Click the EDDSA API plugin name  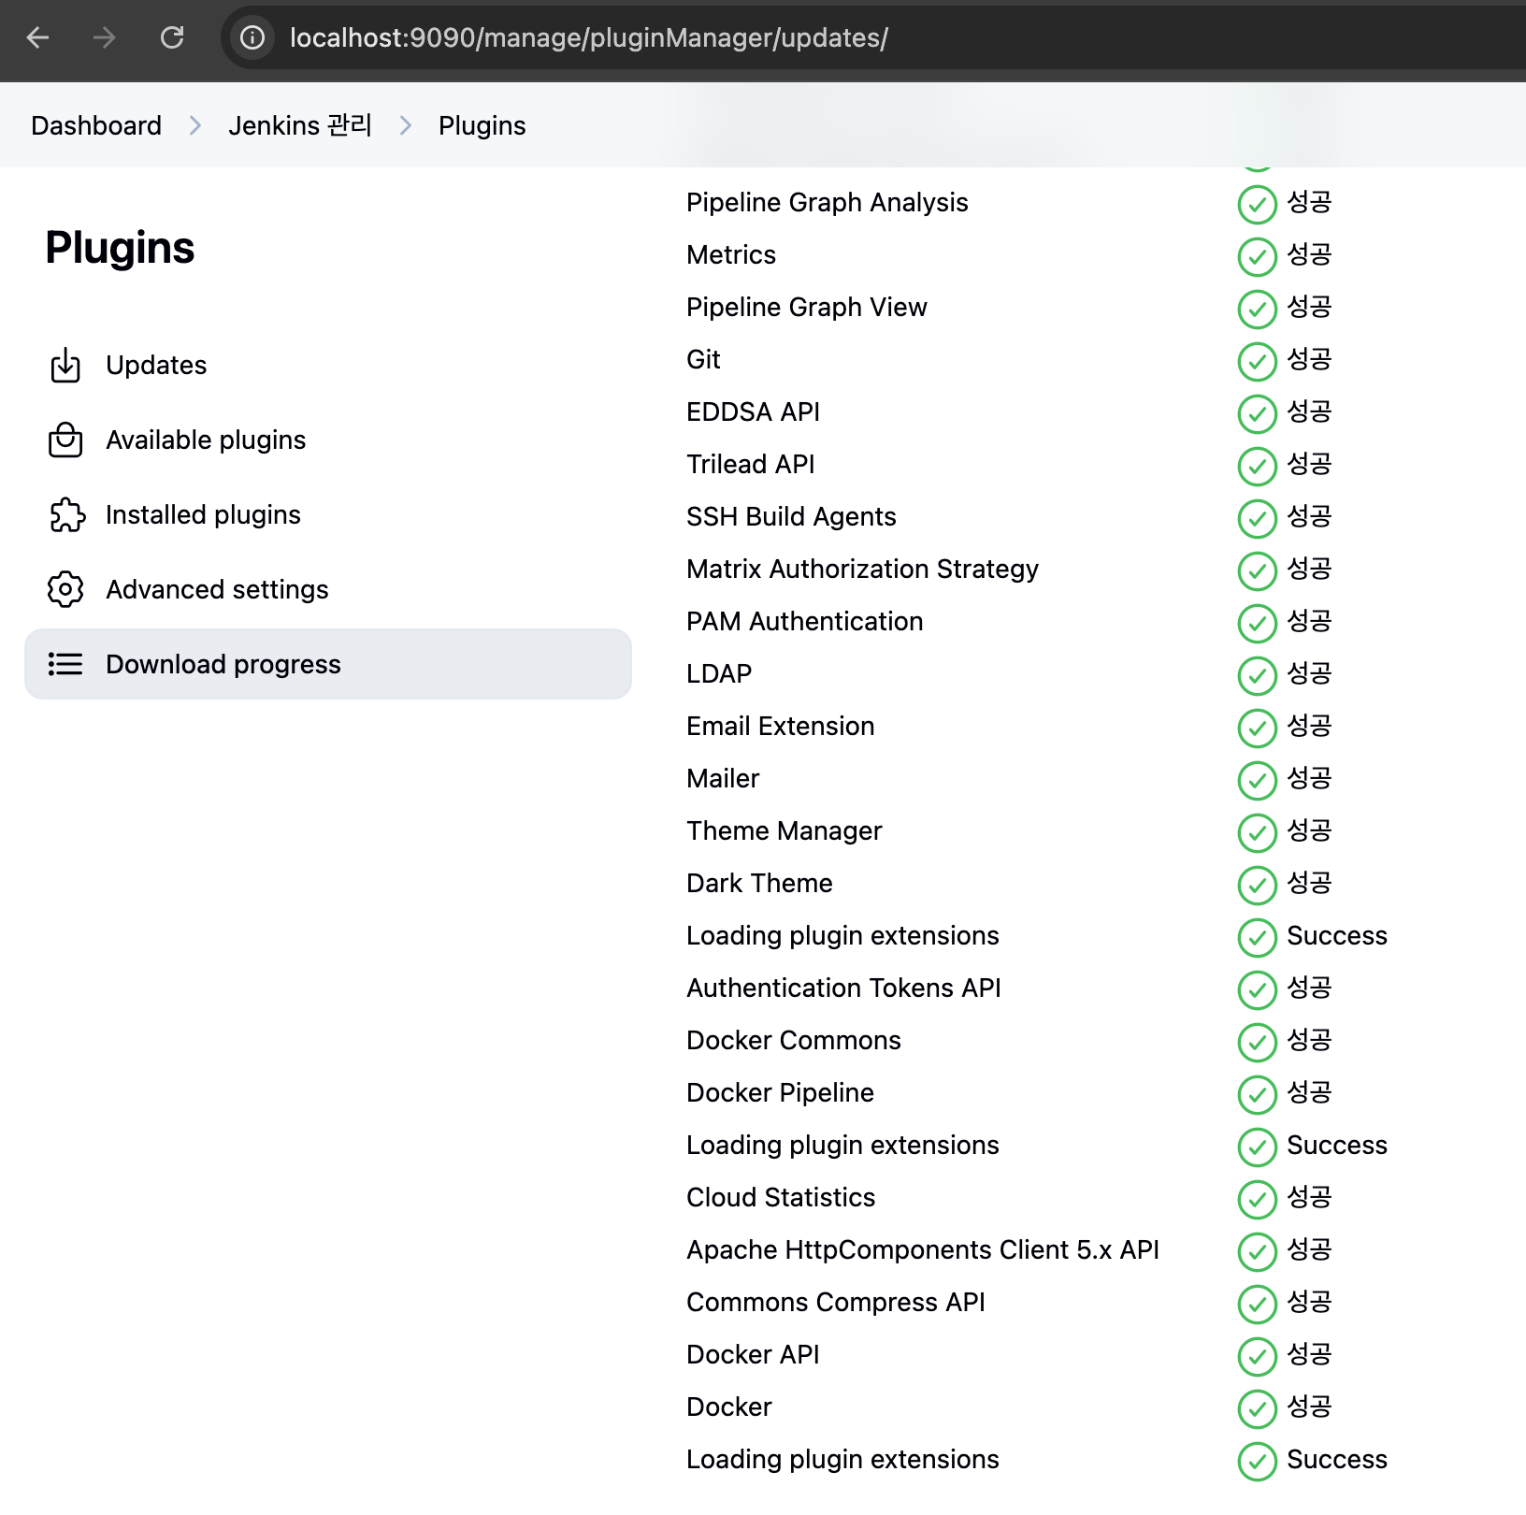coord(753,411)
